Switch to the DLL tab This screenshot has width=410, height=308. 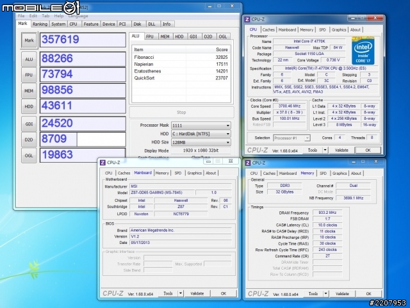tap(152, 24)
